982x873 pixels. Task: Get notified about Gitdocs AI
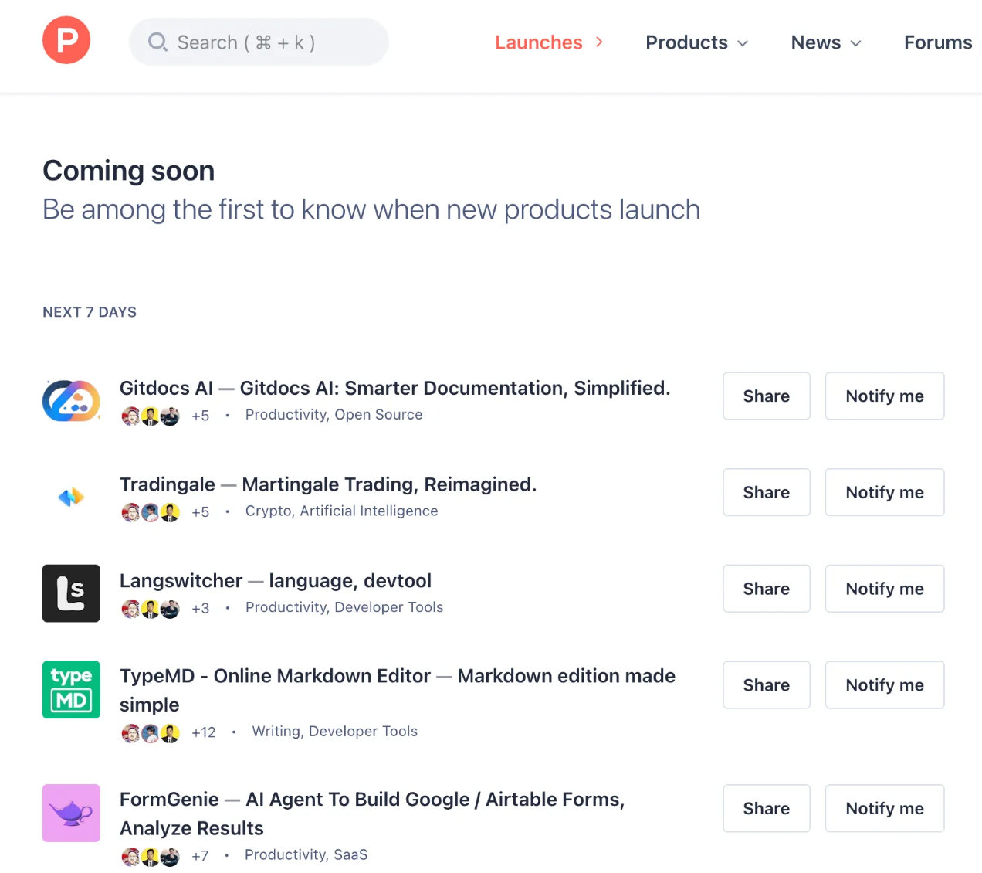885,396
